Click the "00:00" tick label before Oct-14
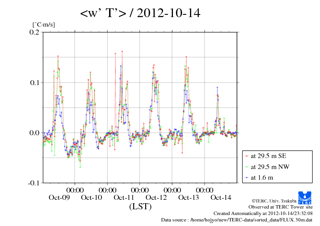Screen dimensions: 320x226 click(204, 190)
